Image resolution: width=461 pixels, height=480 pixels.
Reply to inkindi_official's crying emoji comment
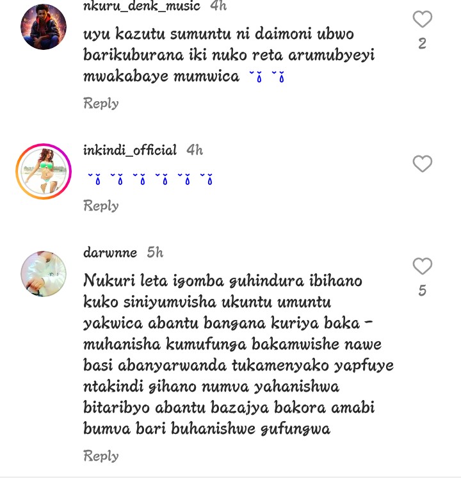pos(101,205)
